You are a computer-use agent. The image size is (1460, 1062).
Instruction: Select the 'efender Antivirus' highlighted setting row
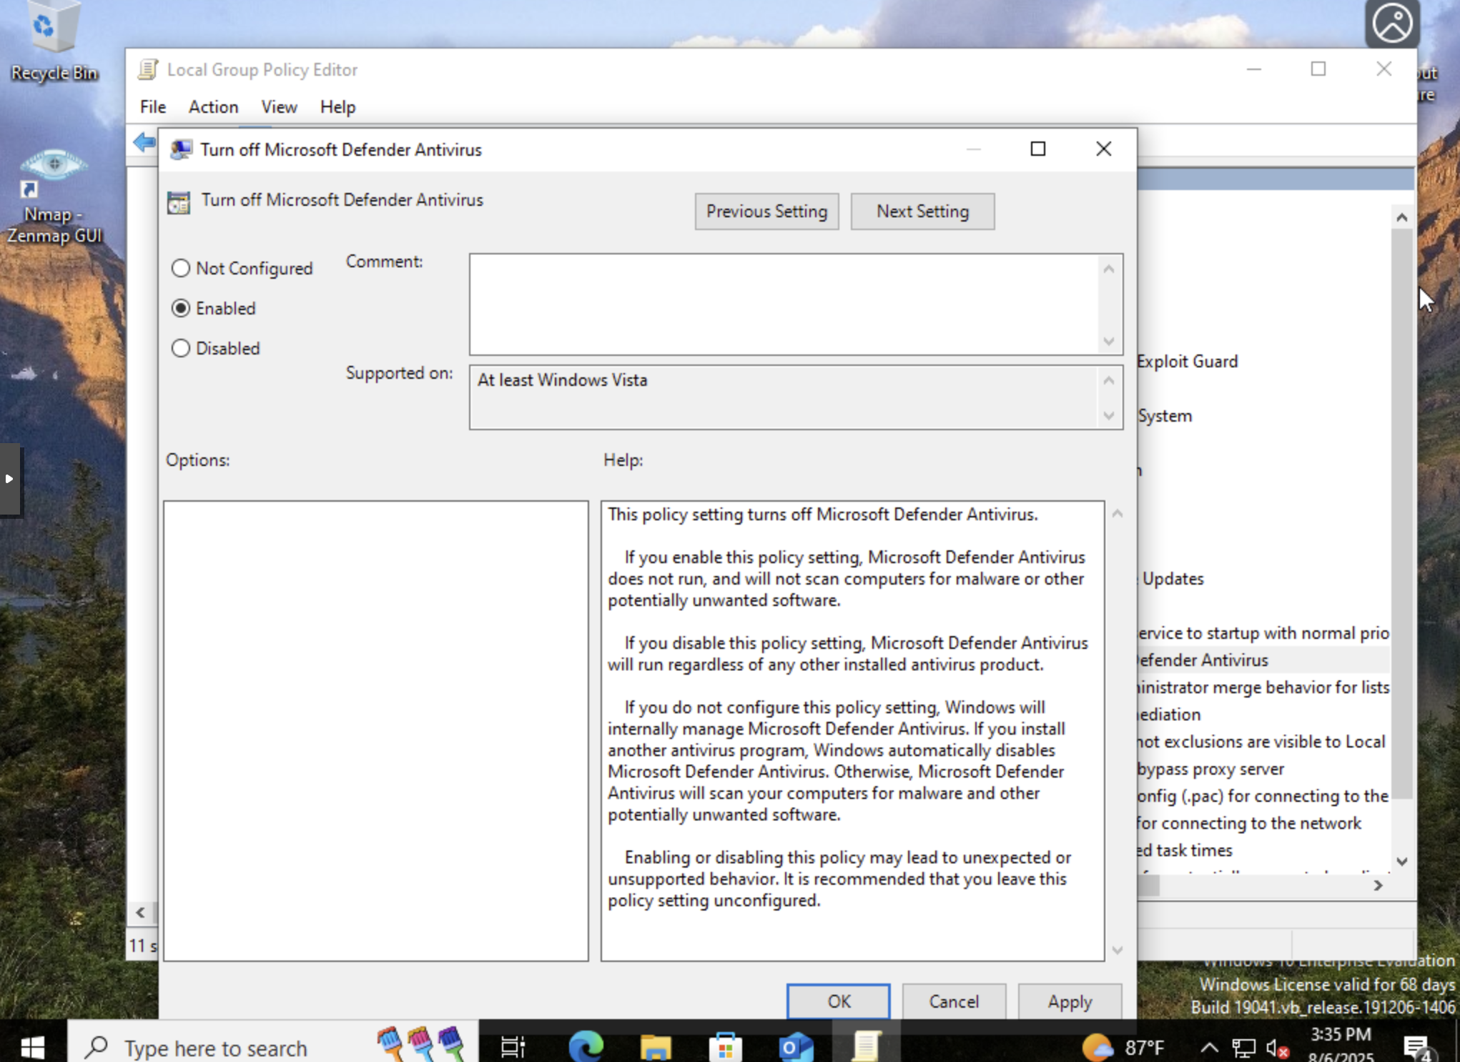pos(1263,660)
